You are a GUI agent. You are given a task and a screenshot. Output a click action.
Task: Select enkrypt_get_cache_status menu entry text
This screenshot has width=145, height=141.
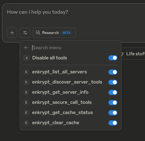(62, 113)
